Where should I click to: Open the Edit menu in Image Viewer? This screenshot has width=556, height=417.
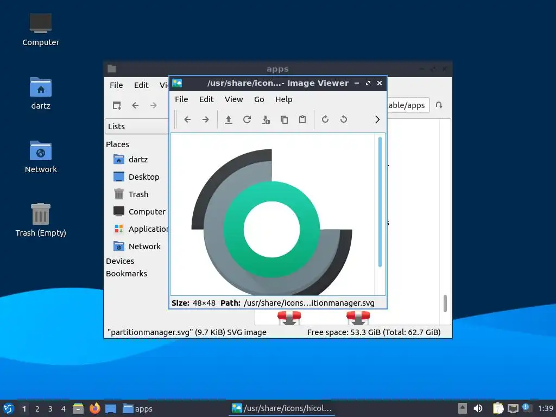tap(206, 99)
